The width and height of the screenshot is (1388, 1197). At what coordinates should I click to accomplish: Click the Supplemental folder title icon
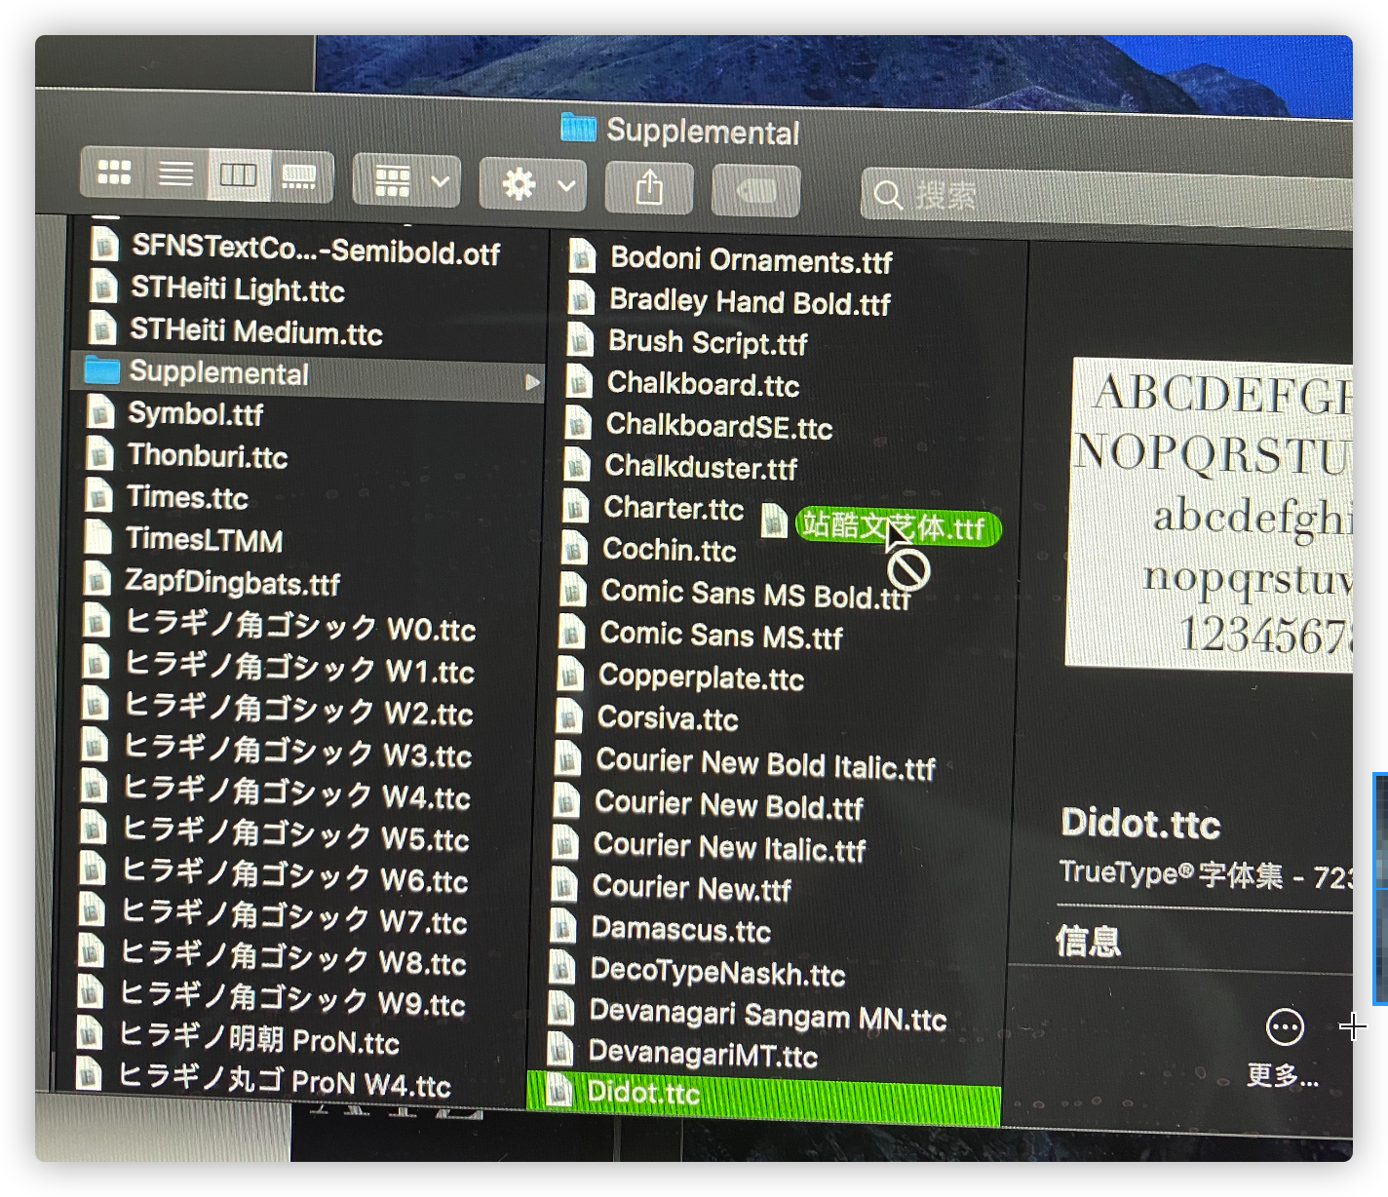pyautogui.click(x=579, y=127)
